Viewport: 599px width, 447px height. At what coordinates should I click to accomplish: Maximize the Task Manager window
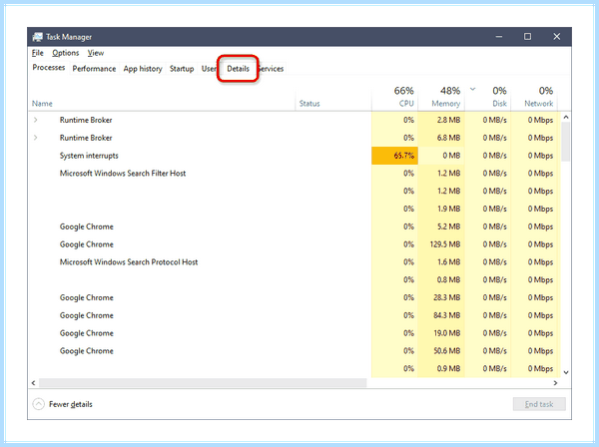[527, 37]
